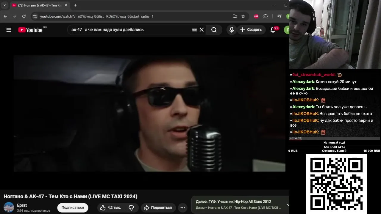Open the tab search dropdown arrow

pos(4,5)
